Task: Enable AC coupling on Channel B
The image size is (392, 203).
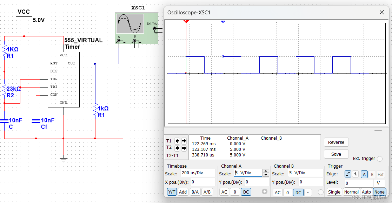Action: click(x=278, y=192)
